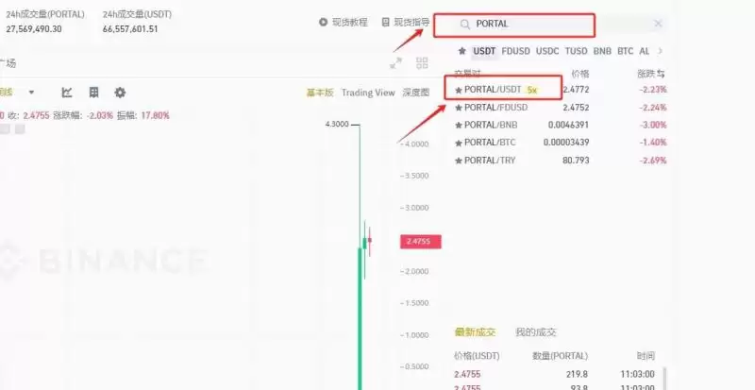Click the 66,557,601.51 USDT volume value
Viewport: 755px width, 390px height.
click(x=130, y=29)
